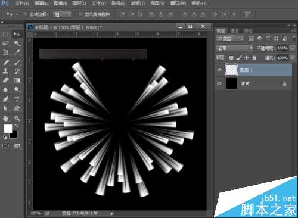Open the blend mode dropdown

(235, 48)
